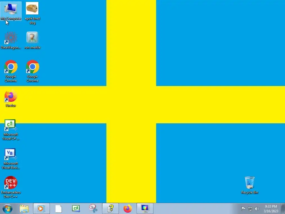The image size is (285, 214).
Task: Switch to the help question-mark taskbar window
Action: tap(110, 208)
